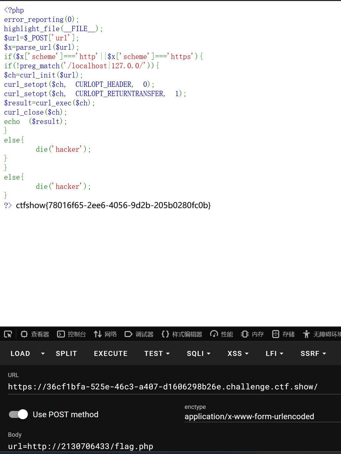This screenshot has height=454, width=341.
Task: Click the echo ($result) code line
Action: pos(35,122)
